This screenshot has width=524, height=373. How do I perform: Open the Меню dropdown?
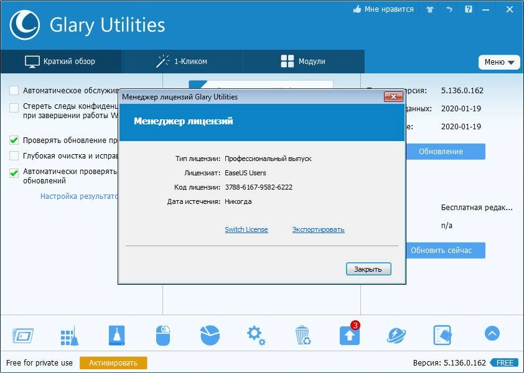click(499, 62)
